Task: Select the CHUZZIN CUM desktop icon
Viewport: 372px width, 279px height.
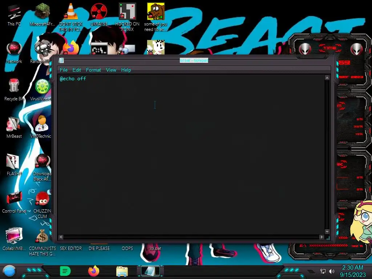Action: point(42,205)
